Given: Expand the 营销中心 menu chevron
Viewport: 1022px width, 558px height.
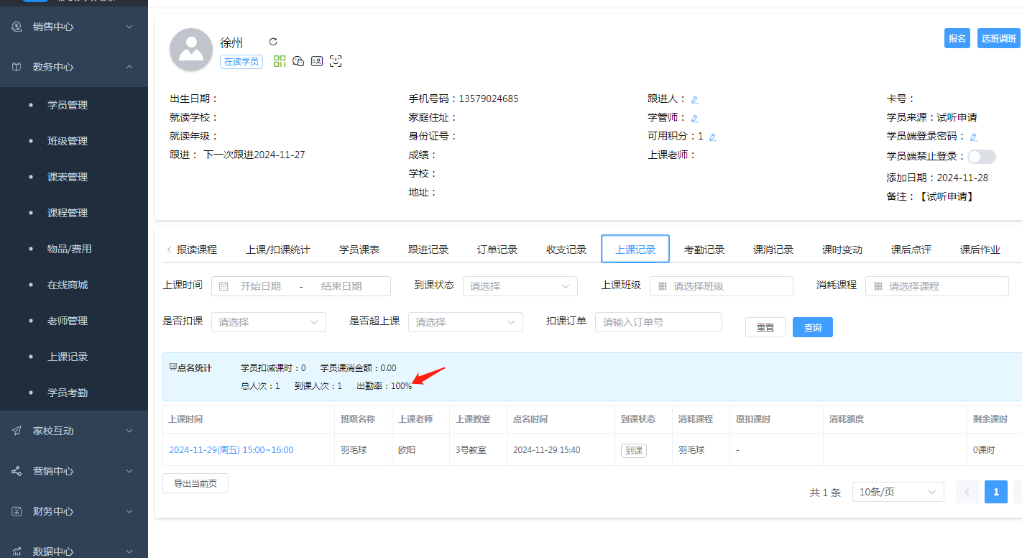Looking at the screenshot, I should pos(129,471).
